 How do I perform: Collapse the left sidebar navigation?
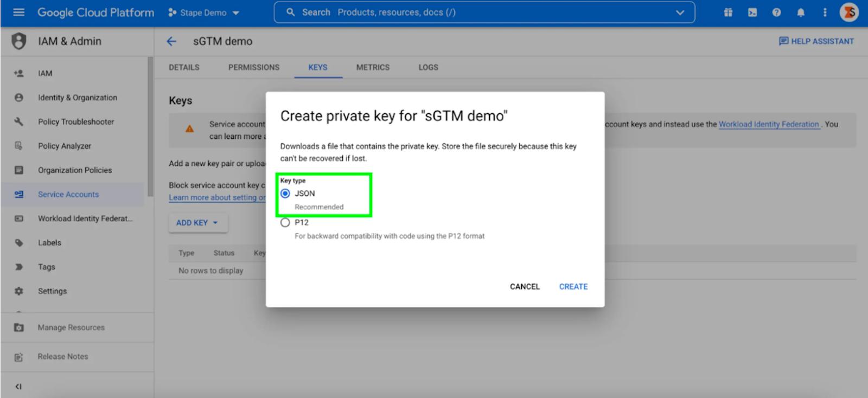tap(18, 387)
